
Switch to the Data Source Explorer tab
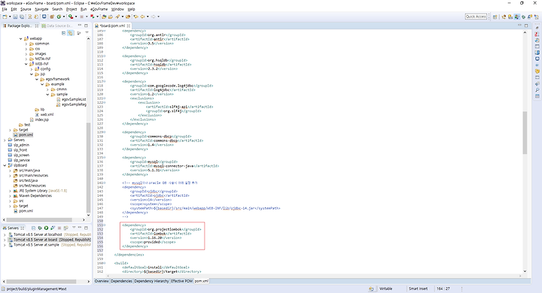click(57, 26)
